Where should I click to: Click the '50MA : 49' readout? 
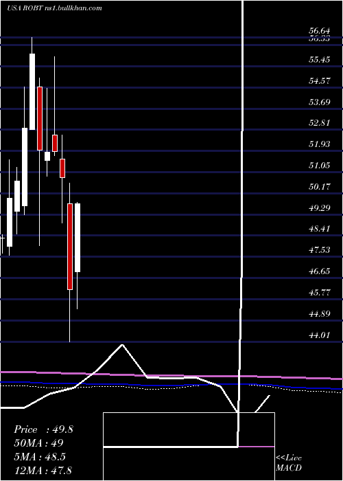[x=38, y=443]
